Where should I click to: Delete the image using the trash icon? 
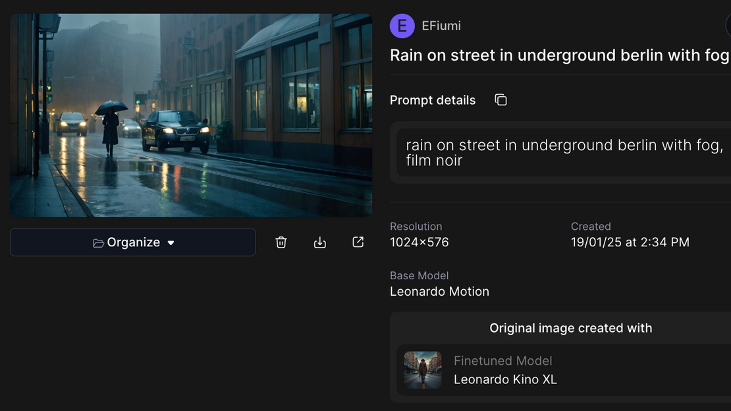point(281,242)
